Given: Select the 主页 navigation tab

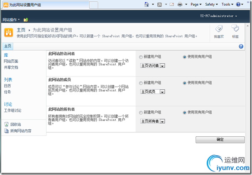Looking at the screenshot, I should coord(8,46).
